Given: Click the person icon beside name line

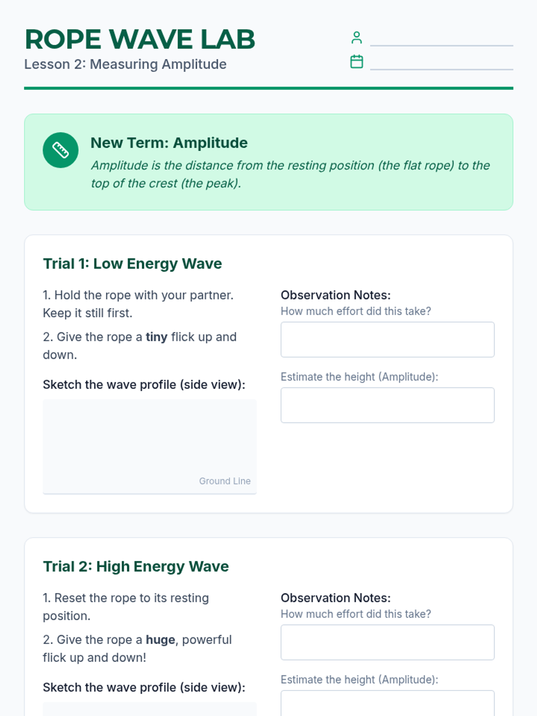Looking at the screenshot, I should 356,38.
